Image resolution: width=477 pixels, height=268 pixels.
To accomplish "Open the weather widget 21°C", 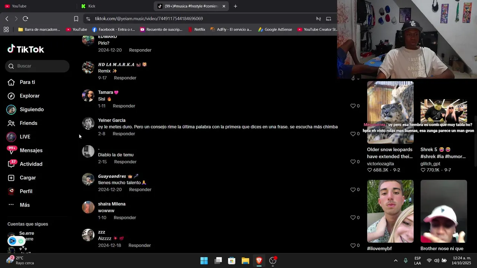I will point(20,260).
